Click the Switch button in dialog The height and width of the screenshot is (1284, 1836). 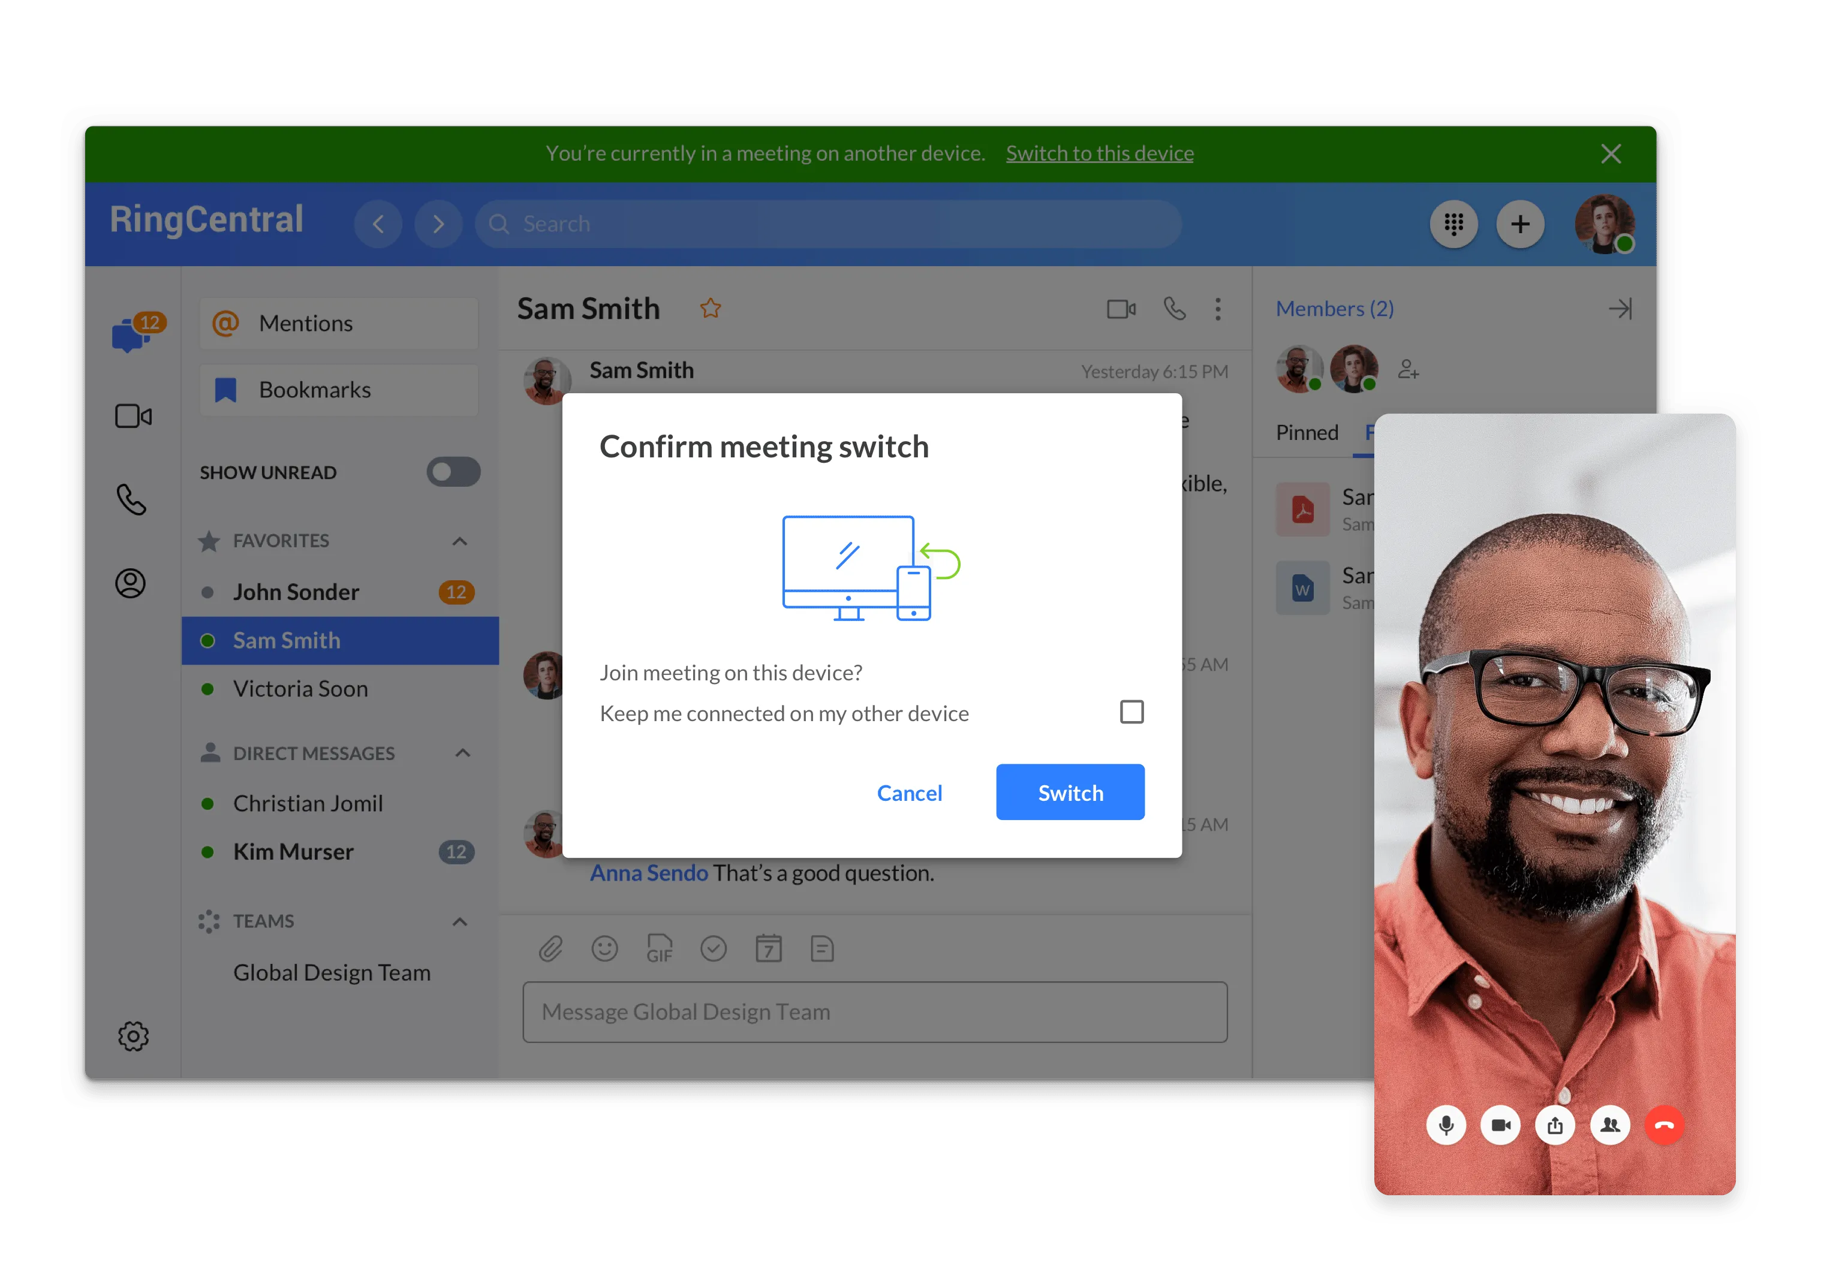point(1070,792)
